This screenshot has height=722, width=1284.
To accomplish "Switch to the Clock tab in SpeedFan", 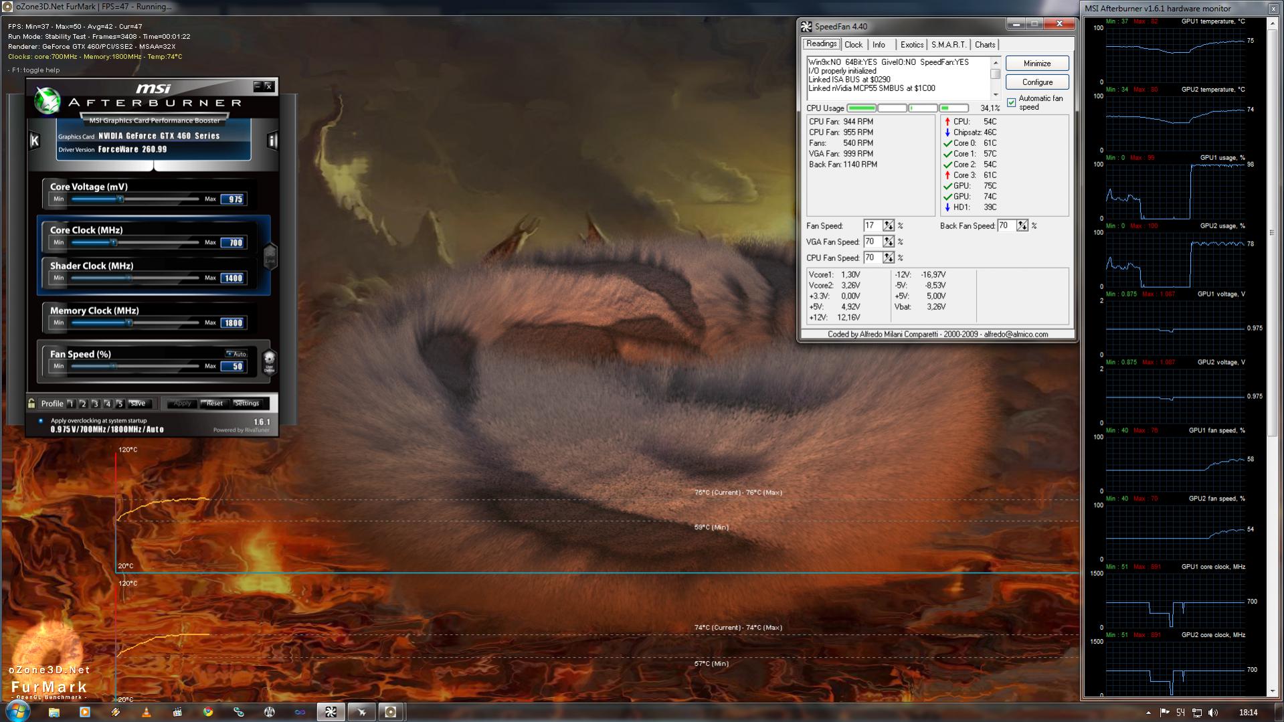I will pyautogui.click(x=853, y=45).
